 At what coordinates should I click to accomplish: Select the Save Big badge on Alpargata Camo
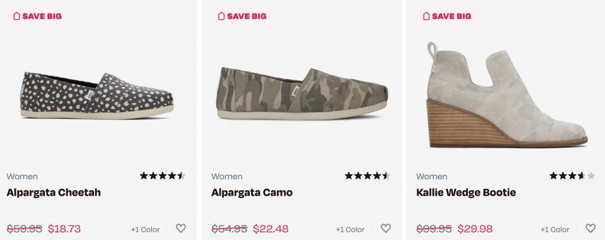click(243, 16)
